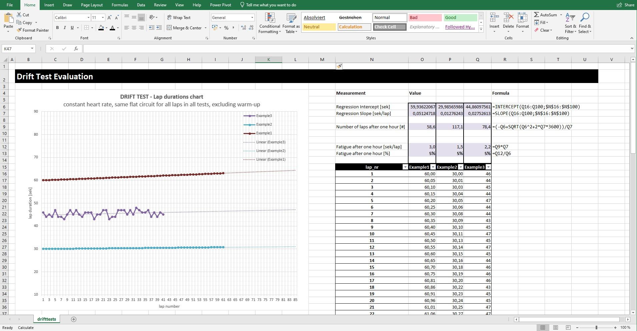This screenshot has width=637, height=331.
Task: Switch to the Data tab
Action: click(141, 5)
